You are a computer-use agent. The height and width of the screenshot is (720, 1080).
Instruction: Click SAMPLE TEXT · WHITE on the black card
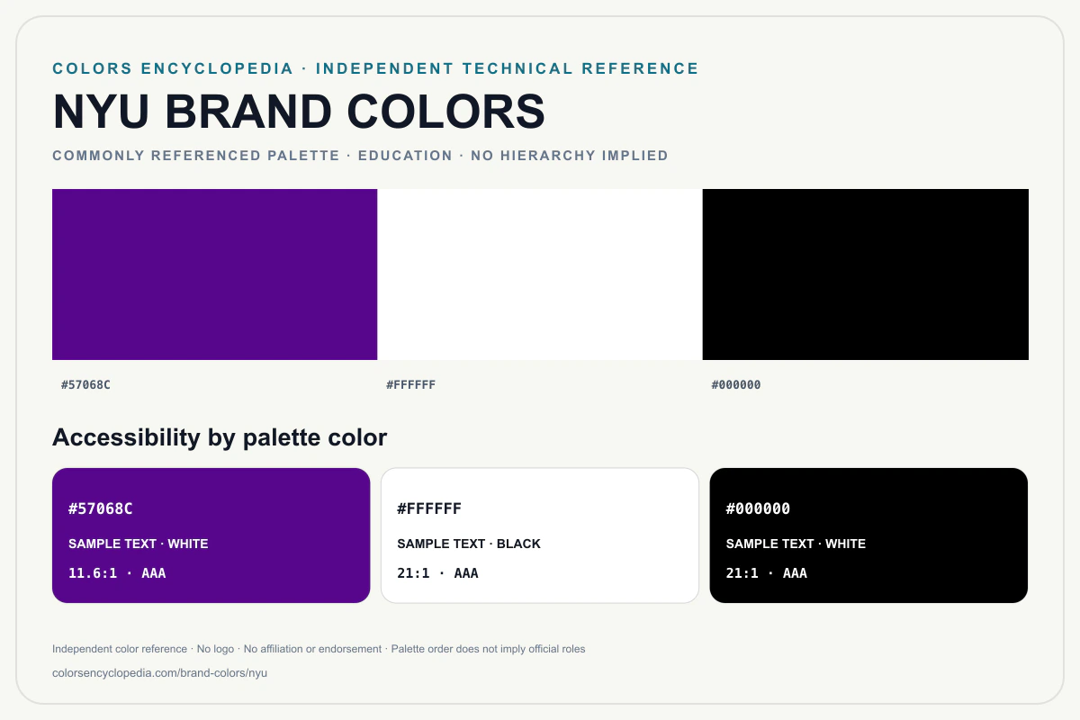pos(796,544)
